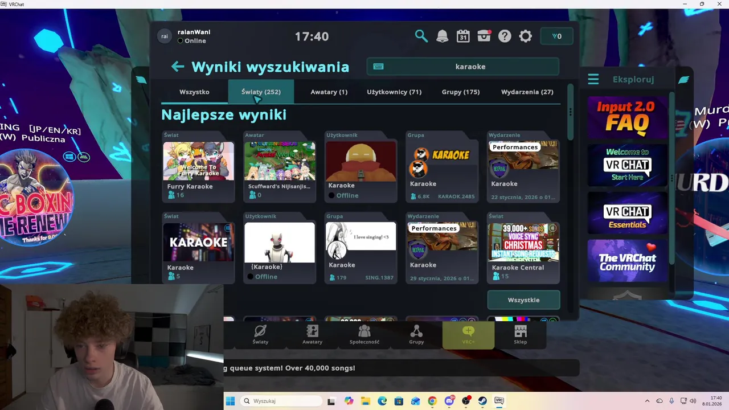This screenshot has height=410, width=729.
Task: Select the Wydarzenia (27) tab
Action: point(527,92)
